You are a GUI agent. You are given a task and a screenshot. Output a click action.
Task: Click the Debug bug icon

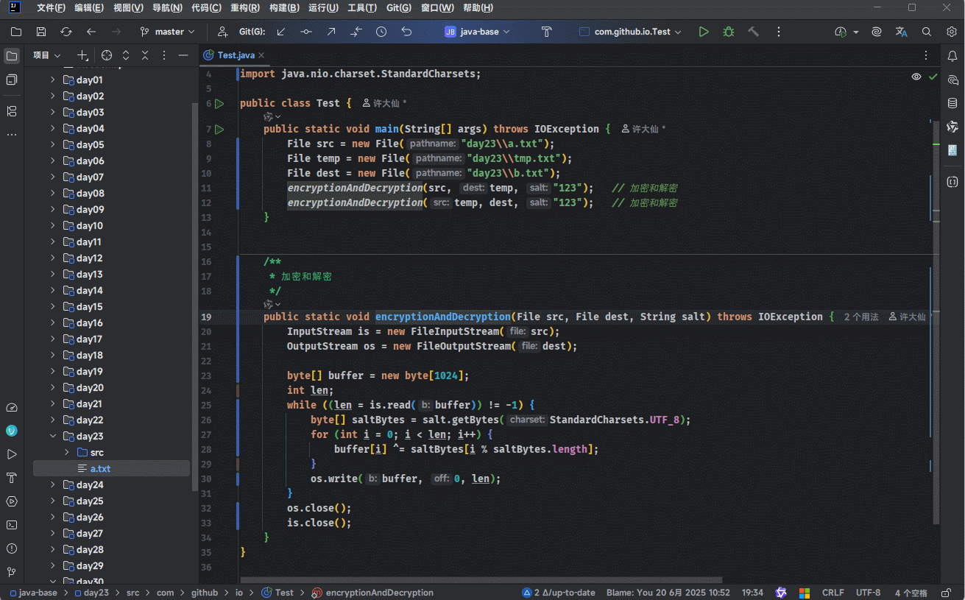click(x=728, y=32)
